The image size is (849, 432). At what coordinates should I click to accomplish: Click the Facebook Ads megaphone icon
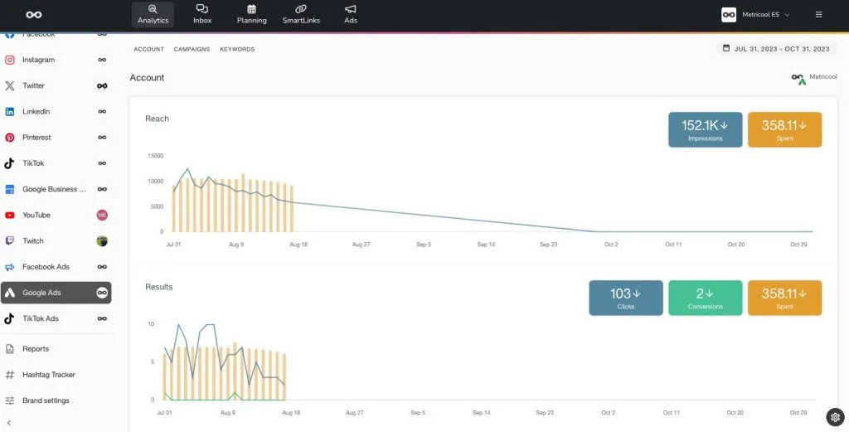[10, 267]
